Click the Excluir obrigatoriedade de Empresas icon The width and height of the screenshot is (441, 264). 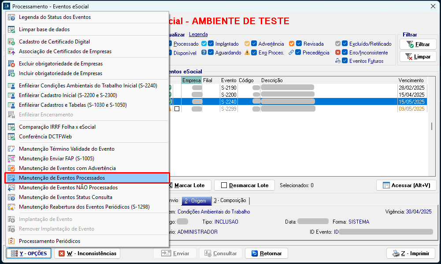click(x=11, y=64)
